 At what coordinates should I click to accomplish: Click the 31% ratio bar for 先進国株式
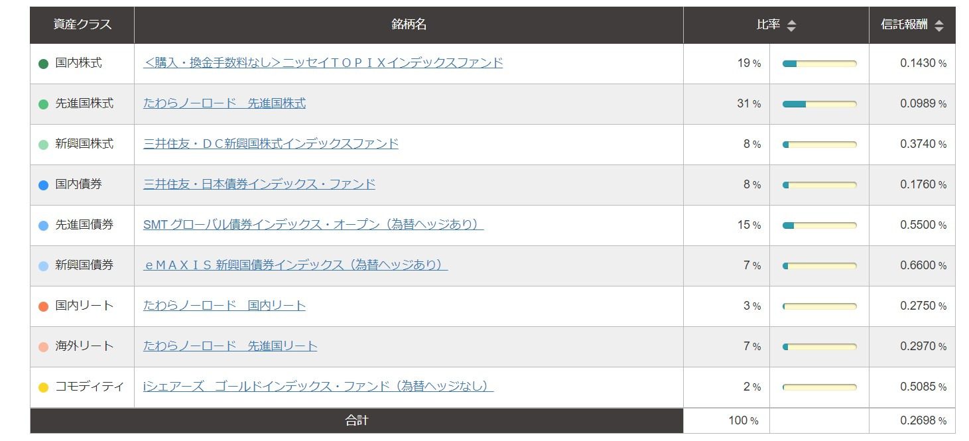[x=820, y=104]
